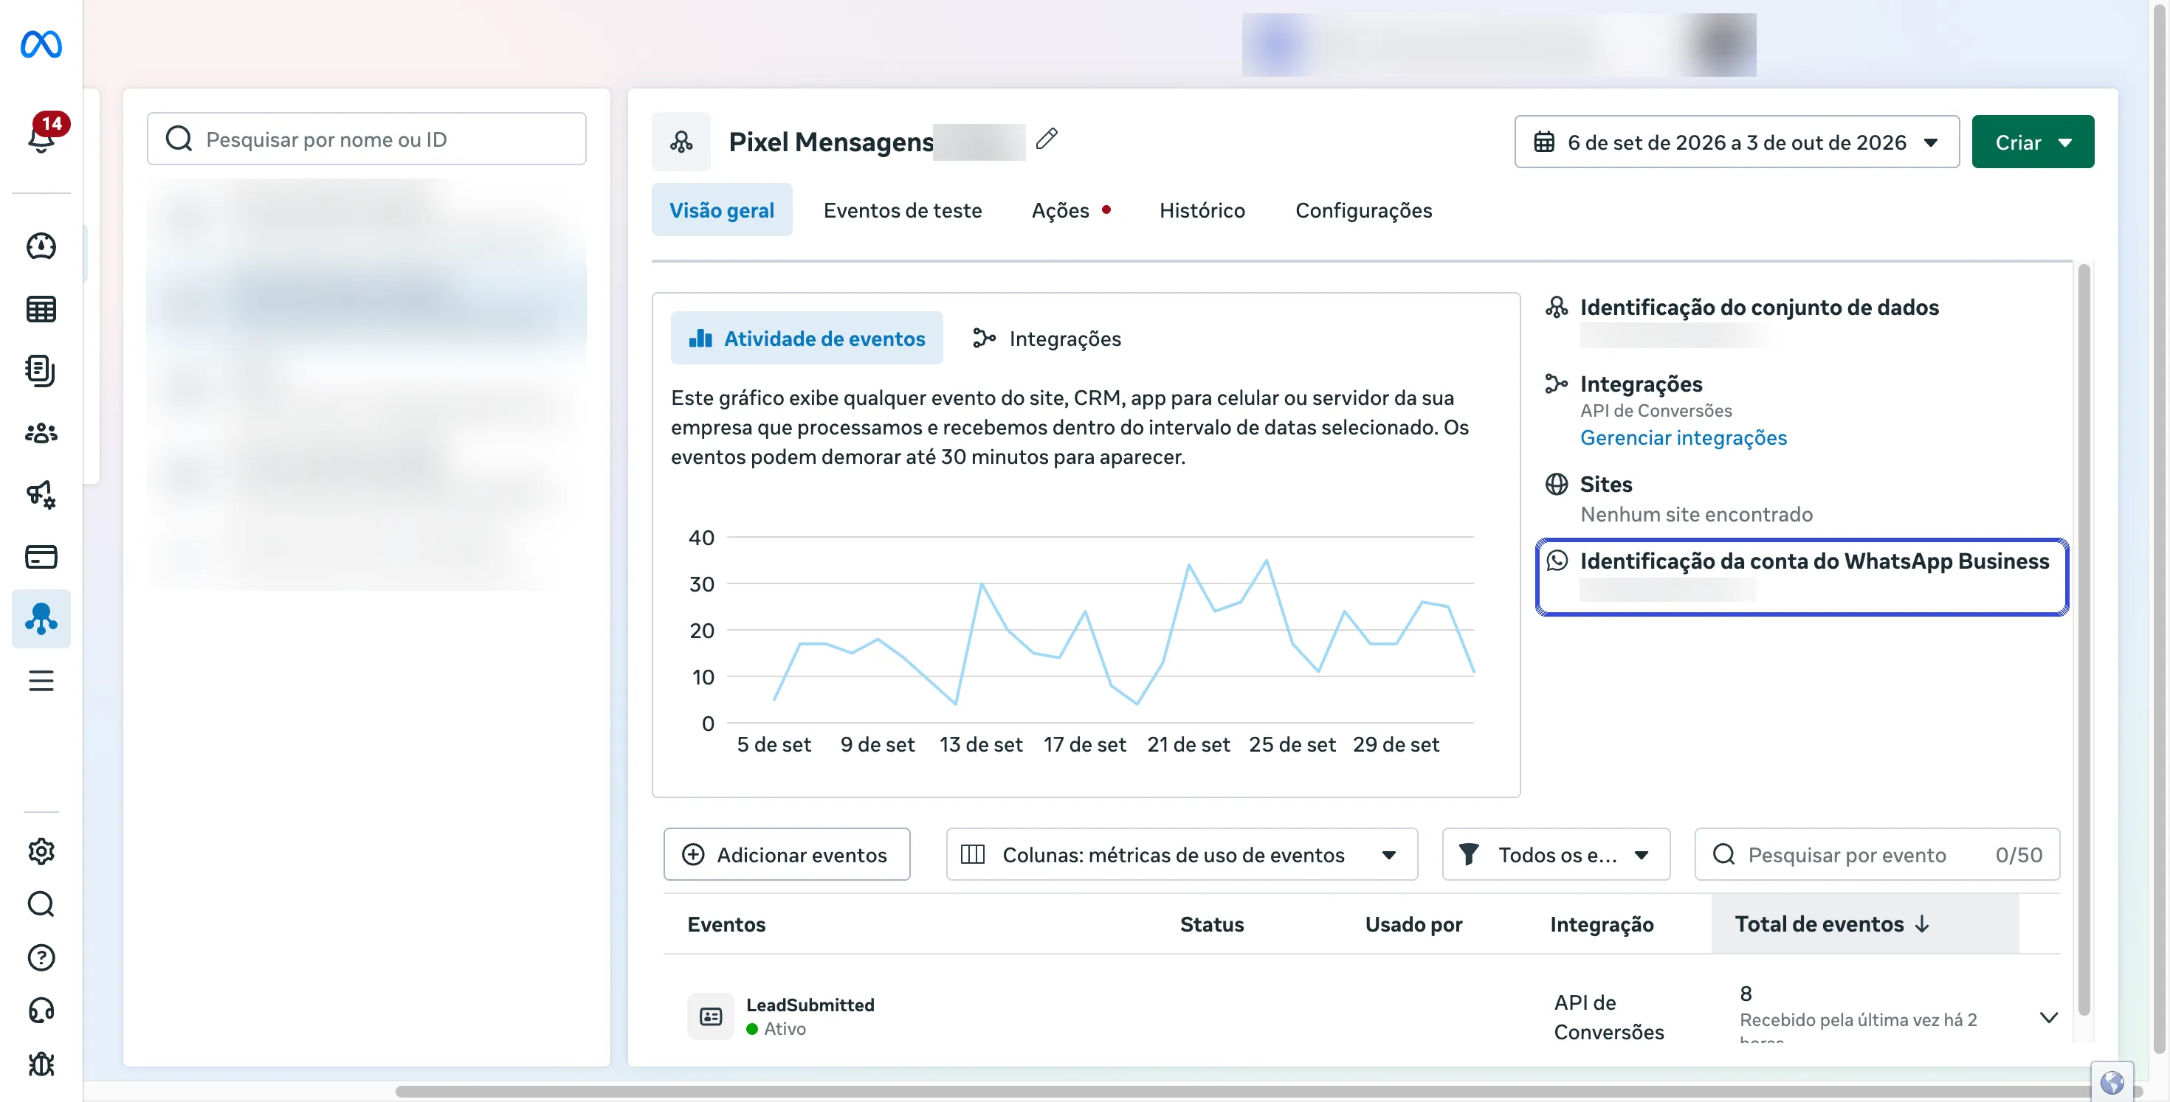The height and width of the screenshot is (1102, 2170).
Task: Open the help question mark icon
Action: click(x=41, y=957)
